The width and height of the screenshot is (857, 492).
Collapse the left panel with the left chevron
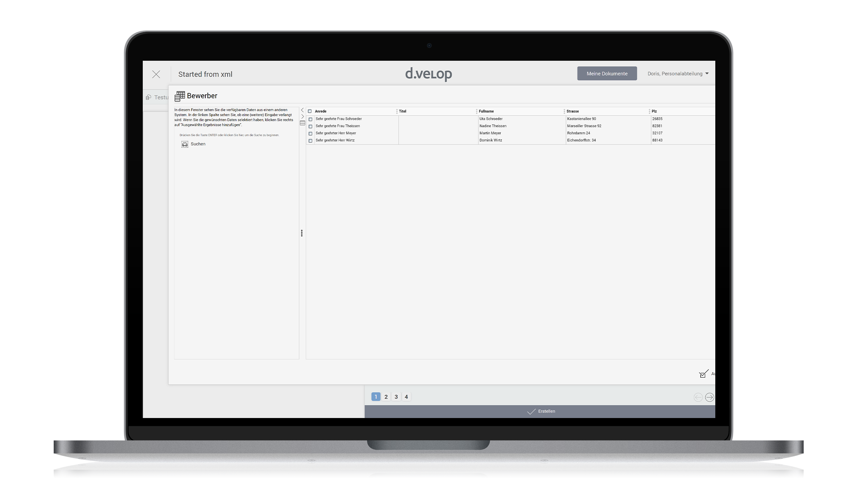pos(302,110)
